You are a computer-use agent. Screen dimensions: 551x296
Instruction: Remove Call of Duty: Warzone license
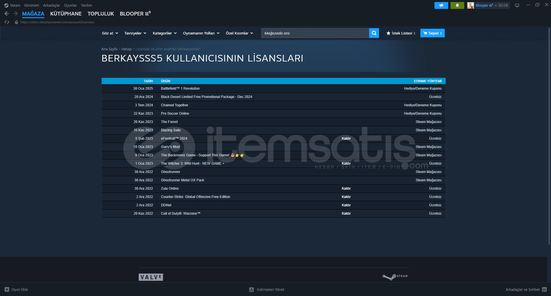pyautogui.click(x=346, y=214)
